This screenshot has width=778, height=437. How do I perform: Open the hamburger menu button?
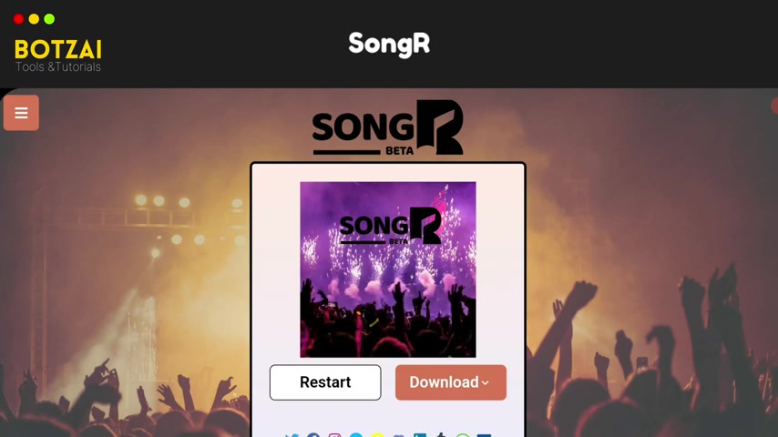(x=21, y=113)
